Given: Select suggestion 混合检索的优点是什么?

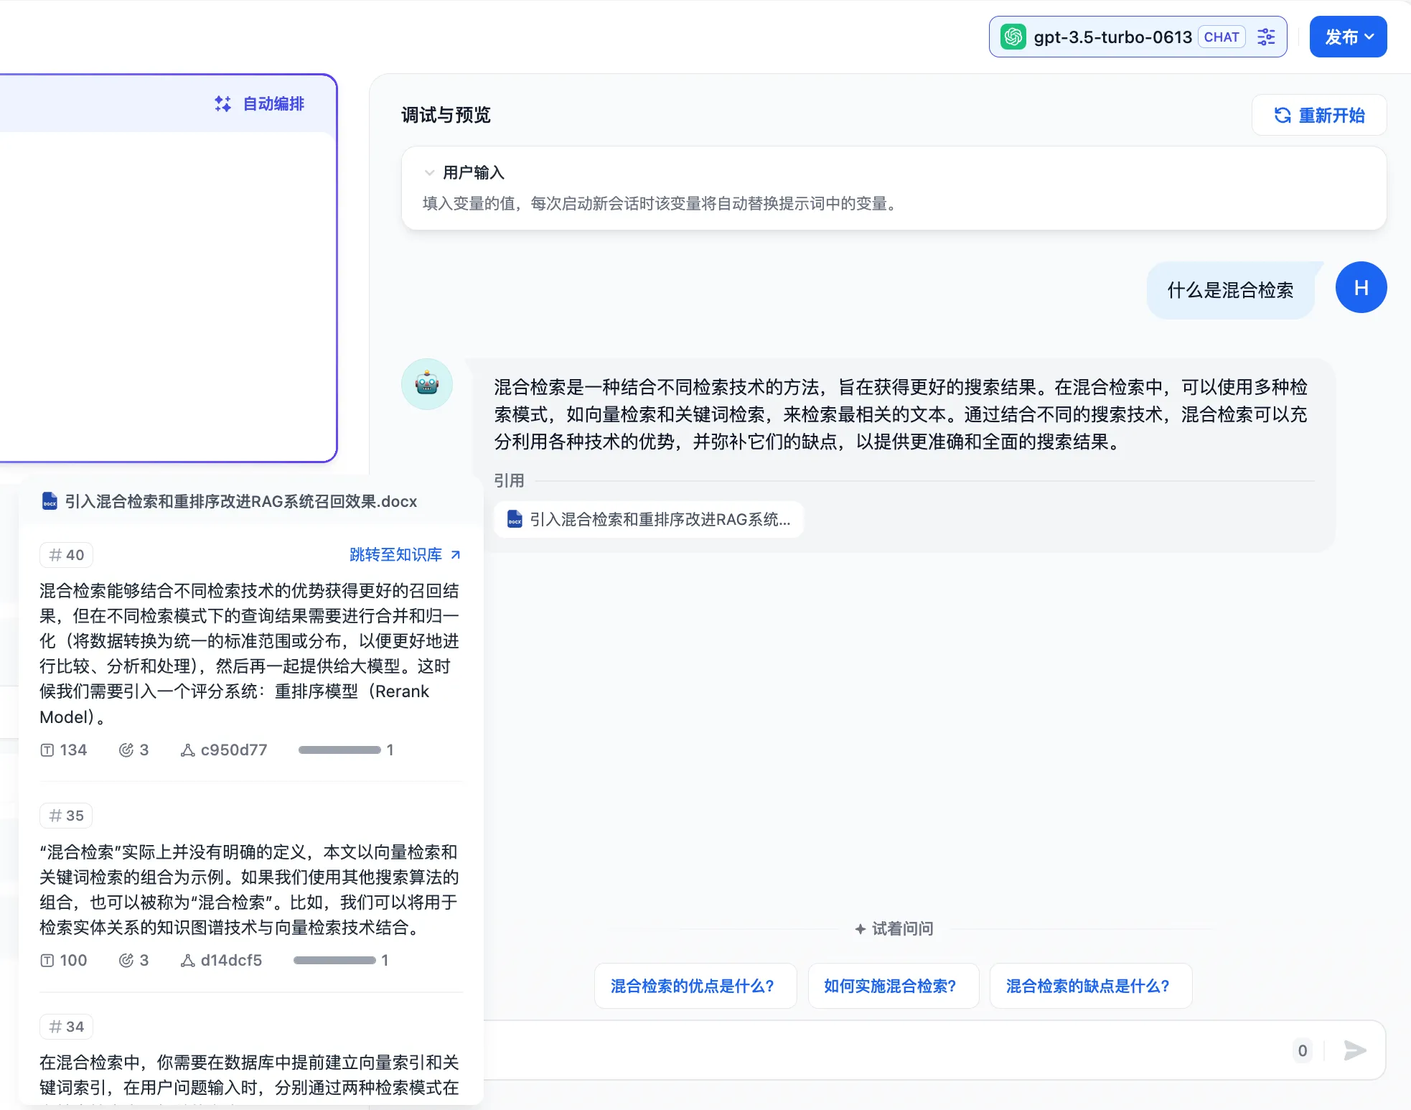Looking at the screenshot, I should [x=693, y=986].
